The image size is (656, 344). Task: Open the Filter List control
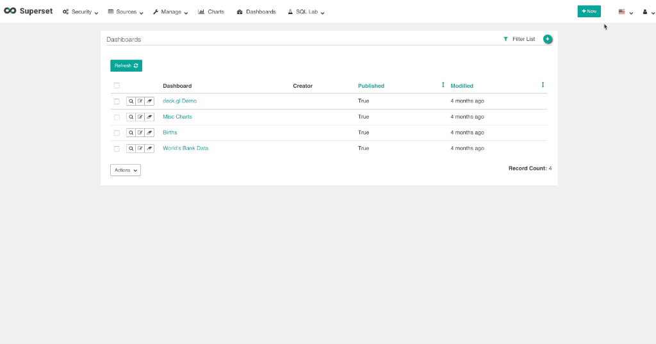(x=519, y=39)
